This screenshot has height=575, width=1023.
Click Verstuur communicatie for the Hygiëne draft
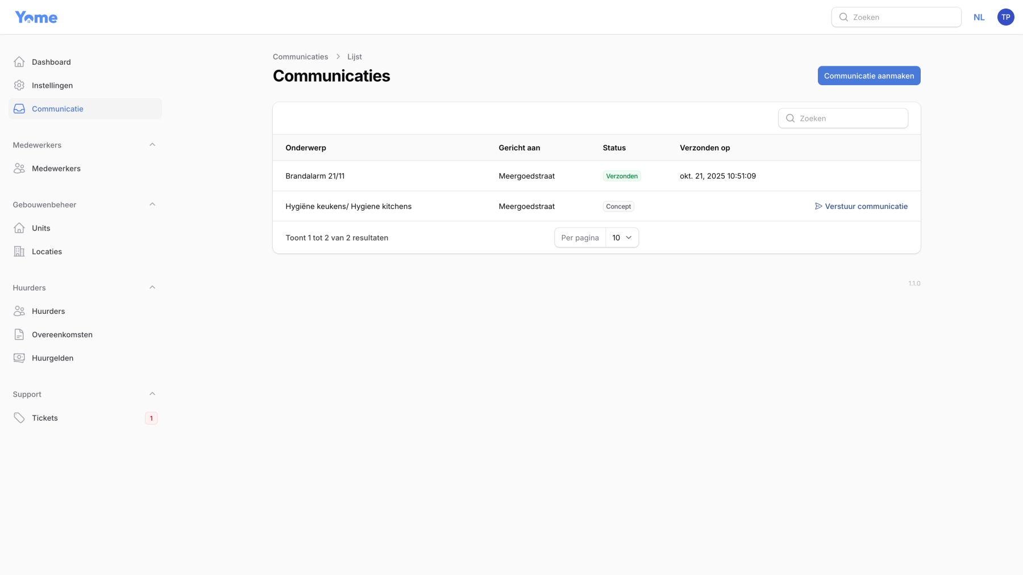[866, 206]
